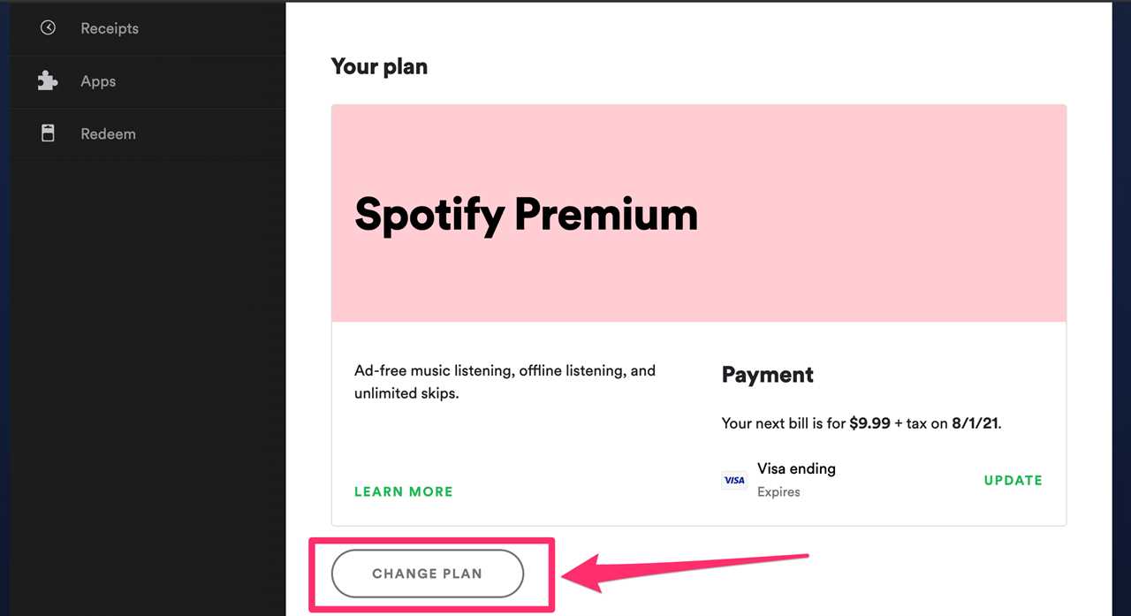Open LEARN MORE about Spotify Premium
The image size is (1131, 616).
[403, 491]
